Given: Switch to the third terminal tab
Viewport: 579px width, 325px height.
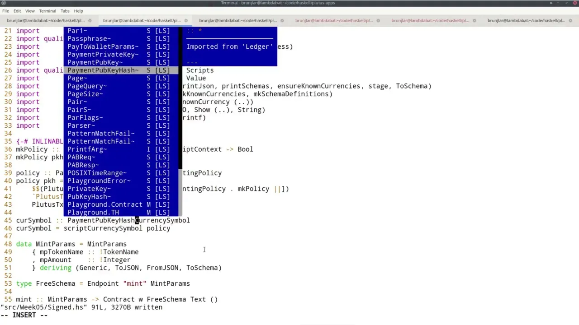Looking at the screenshot, I should point(237,20).
